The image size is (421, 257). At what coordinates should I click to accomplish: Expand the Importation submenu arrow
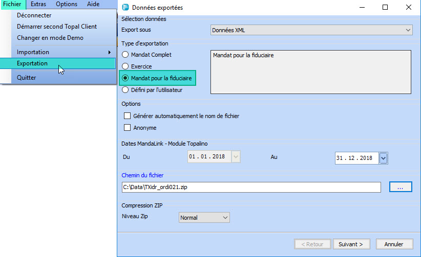109,53
